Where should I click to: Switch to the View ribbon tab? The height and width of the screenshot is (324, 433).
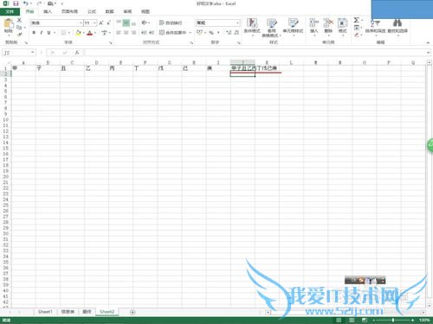tap(145, 11)
